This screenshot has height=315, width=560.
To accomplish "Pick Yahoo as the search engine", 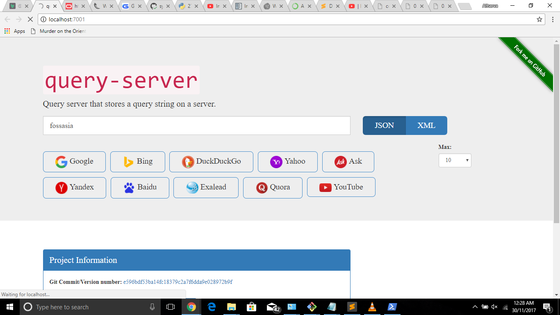I will tap(288, 162).
